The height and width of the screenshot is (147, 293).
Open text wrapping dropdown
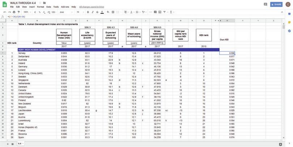pyautogui.click(x=137, y=12)
